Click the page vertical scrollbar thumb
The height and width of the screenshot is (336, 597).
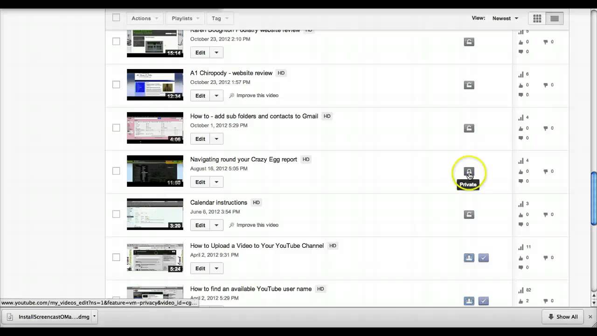(594, 198)
